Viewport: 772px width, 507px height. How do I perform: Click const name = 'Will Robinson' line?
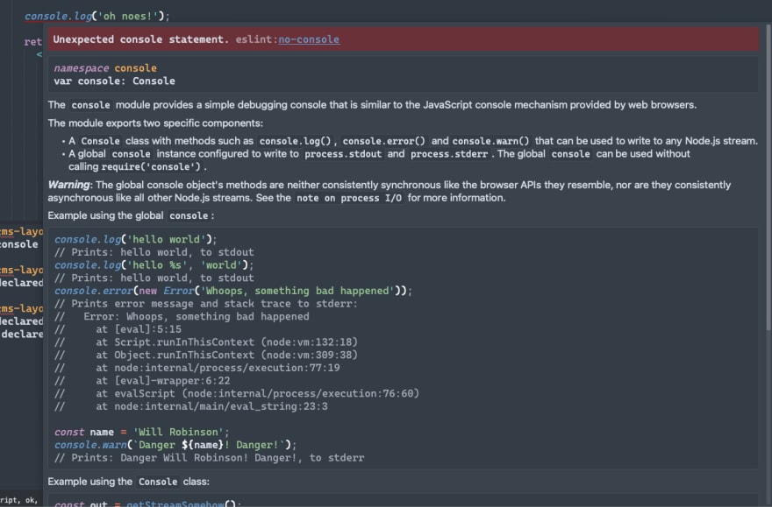[x=142, y=433]
